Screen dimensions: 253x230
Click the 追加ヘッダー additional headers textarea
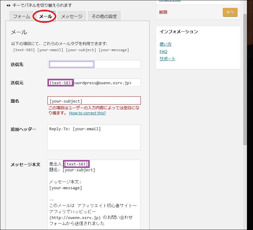[94, 137]
